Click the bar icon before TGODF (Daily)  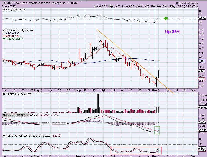pos(4,30)
